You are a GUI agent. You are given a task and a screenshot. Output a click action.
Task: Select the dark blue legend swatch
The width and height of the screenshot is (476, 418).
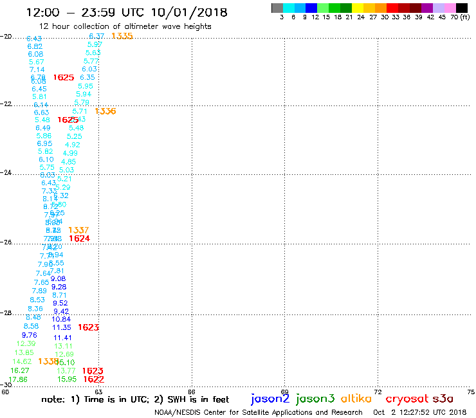coord(312,8)
